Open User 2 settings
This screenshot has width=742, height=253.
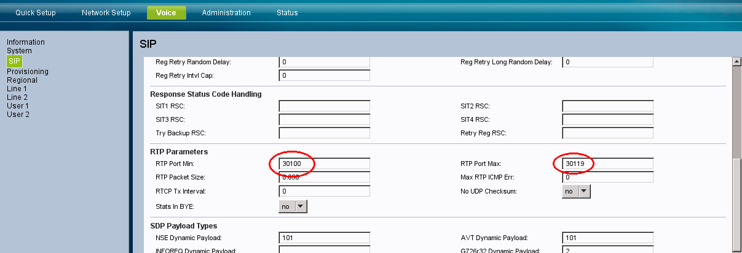(x=18, y=115)
